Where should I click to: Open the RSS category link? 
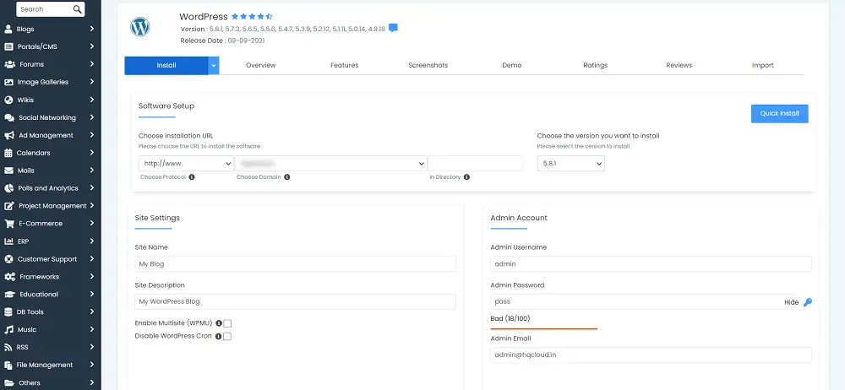23,348
